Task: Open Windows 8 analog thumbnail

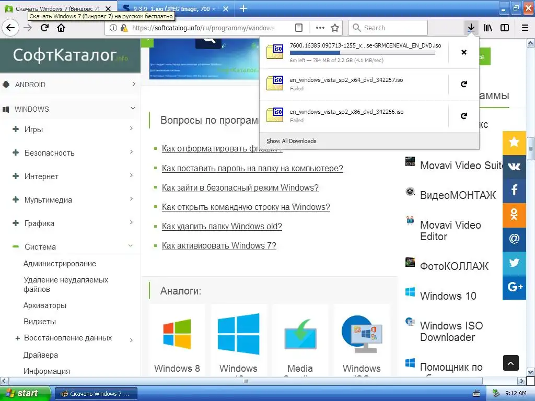Action: click(177, 341)
